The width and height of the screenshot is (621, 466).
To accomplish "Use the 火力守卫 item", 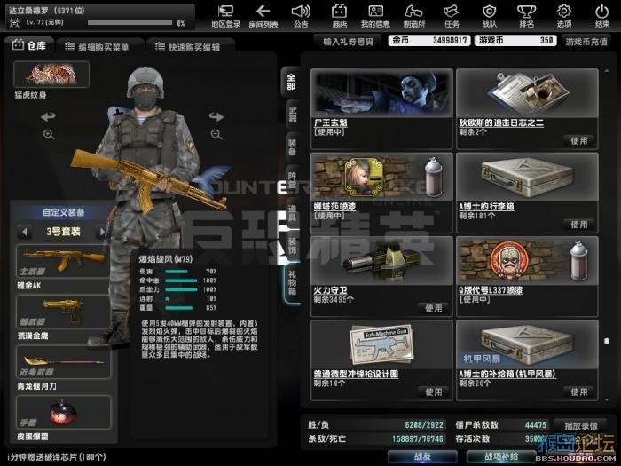I will tap(434, 308).
